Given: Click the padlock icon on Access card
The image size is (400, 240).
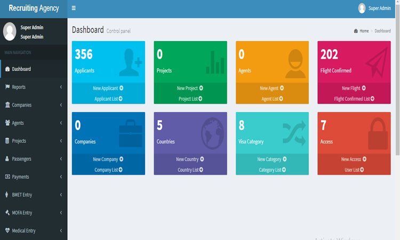Looking at the screenshot, I should click(x=377, y=132).
